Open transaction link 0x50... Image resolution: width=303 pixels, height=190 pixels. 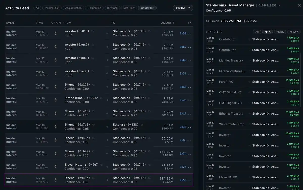click(x=185, y=33)
